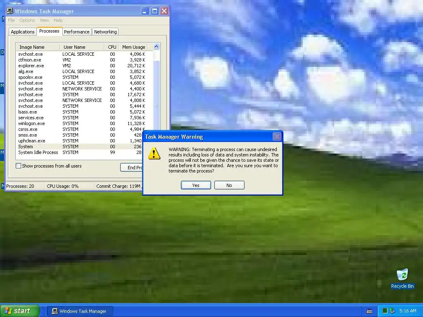Select the services.exe process row
Viewport: 423px width, 317px height.
click(x=84, y=118)
